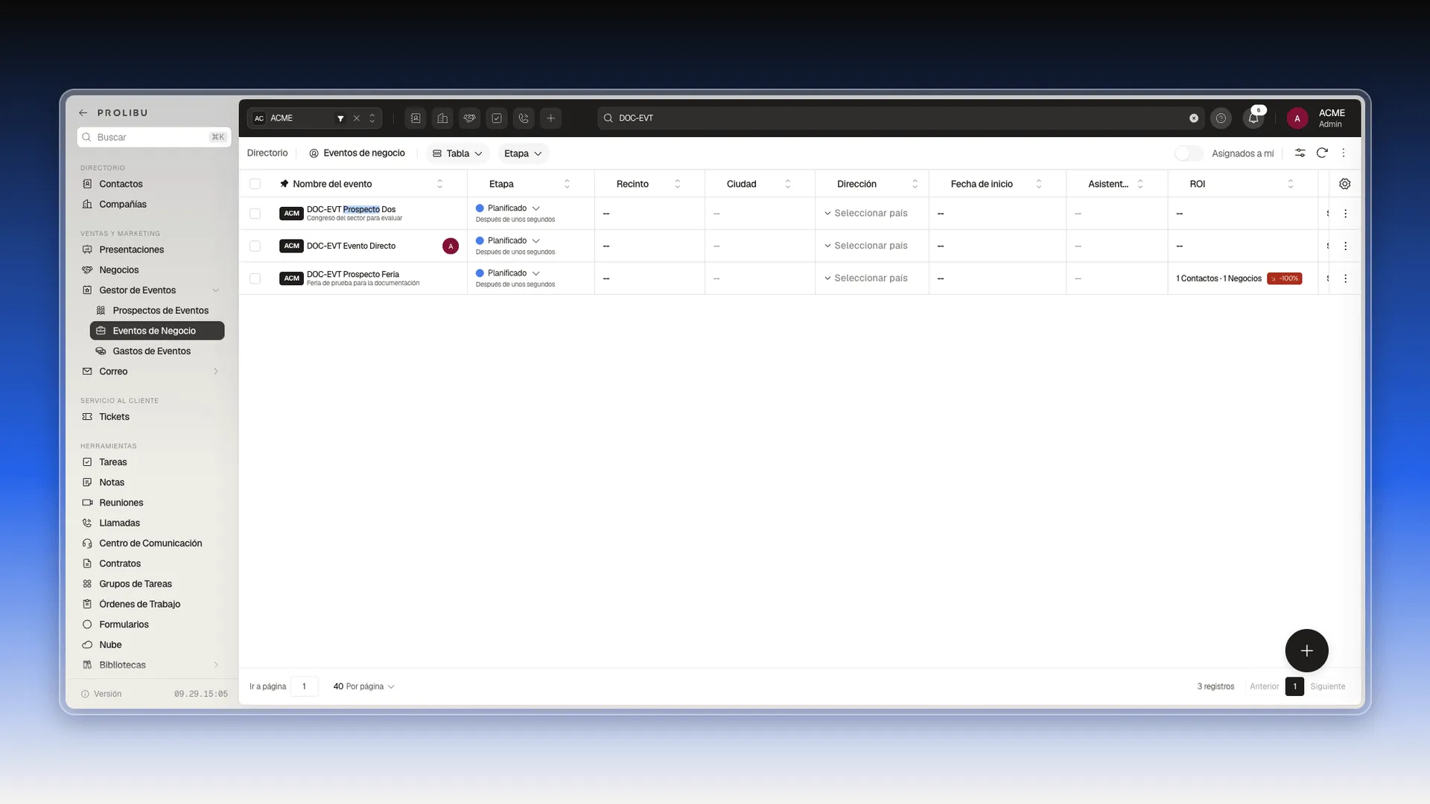The width and height of the screenshot is (1430, 804).
Task: Open the Tabla view dropdown
Action: pos(457,153)
